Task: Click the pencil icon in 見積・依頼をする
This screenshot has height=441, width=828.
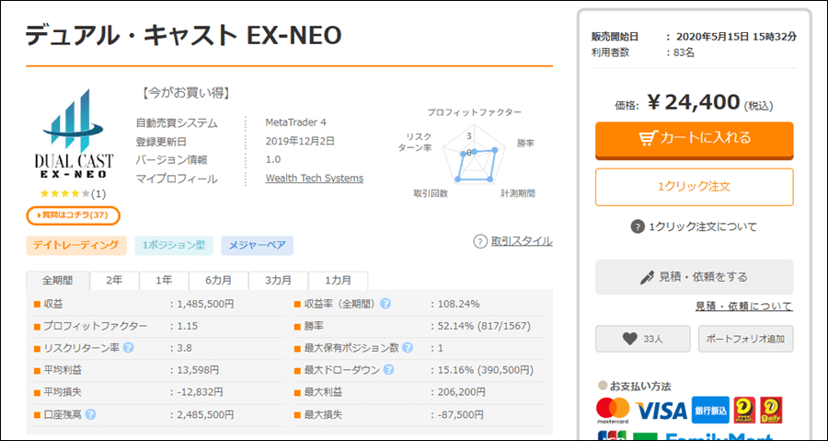Action: (x=647, y=277)
